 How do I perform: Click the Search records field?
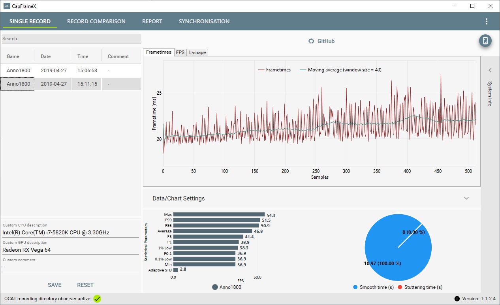pos(71,39)
